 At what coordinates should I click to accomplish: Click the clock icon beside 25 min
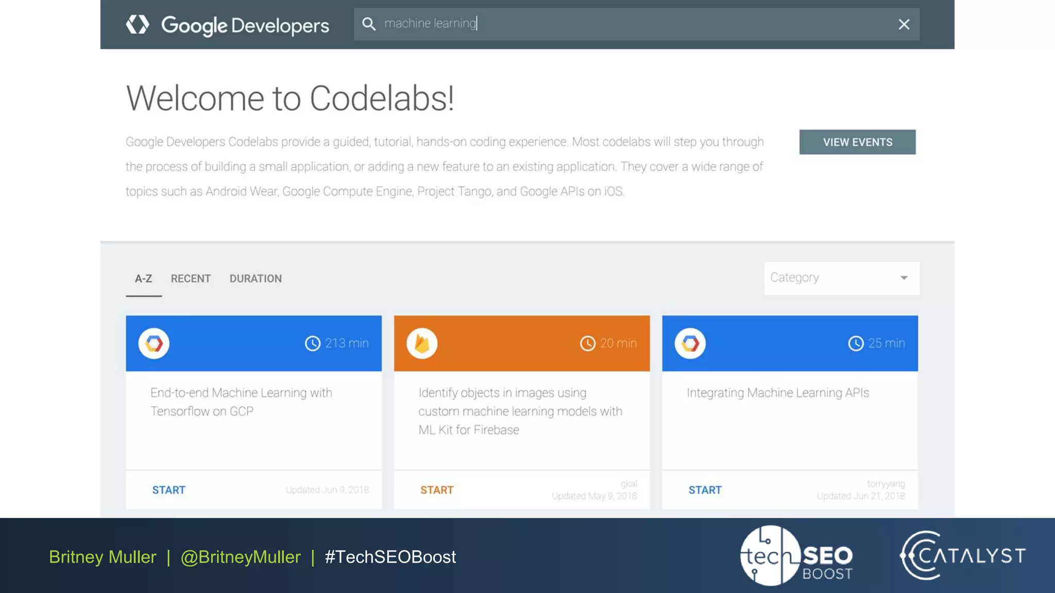[856, 343]
